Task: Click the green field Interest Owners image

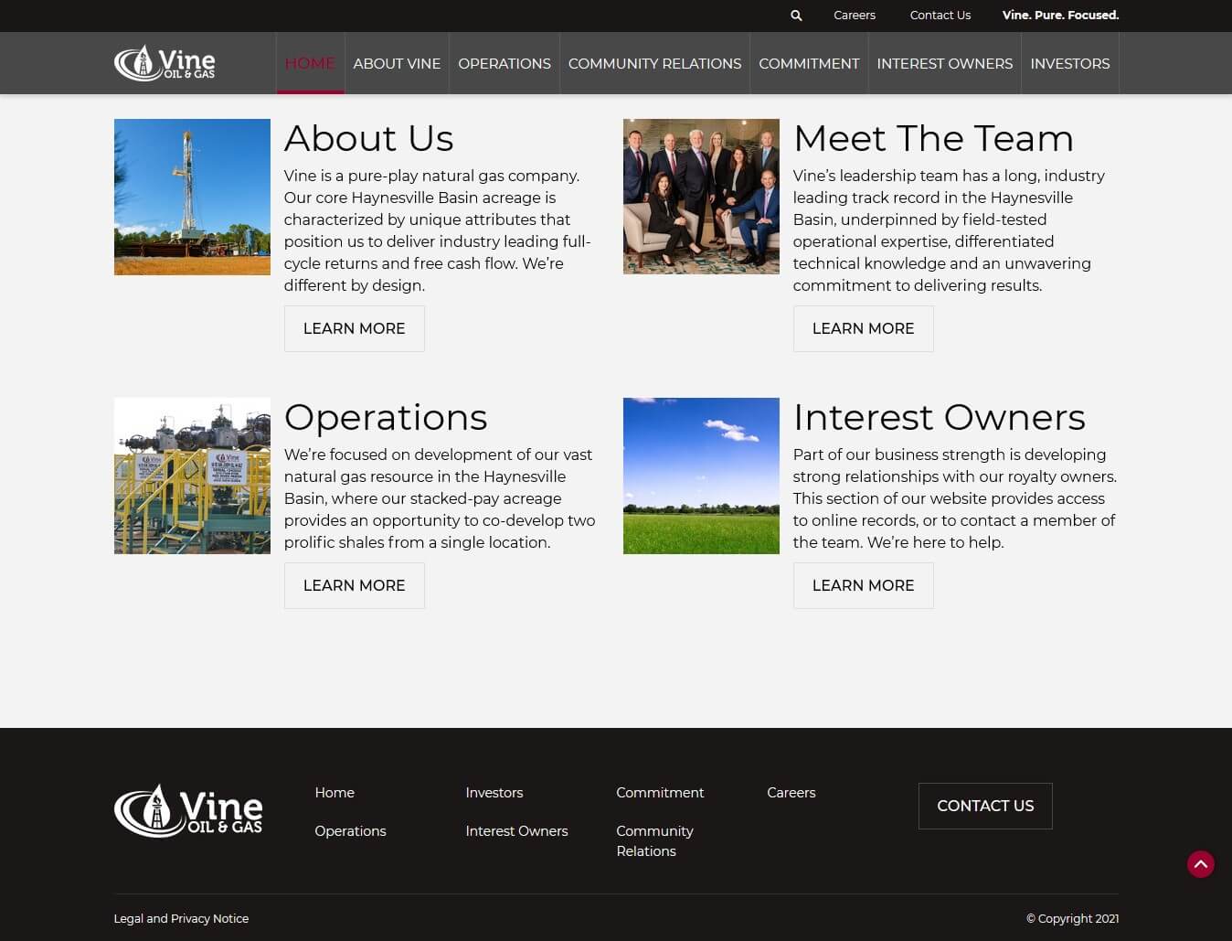Action: (x=701, y=476)
